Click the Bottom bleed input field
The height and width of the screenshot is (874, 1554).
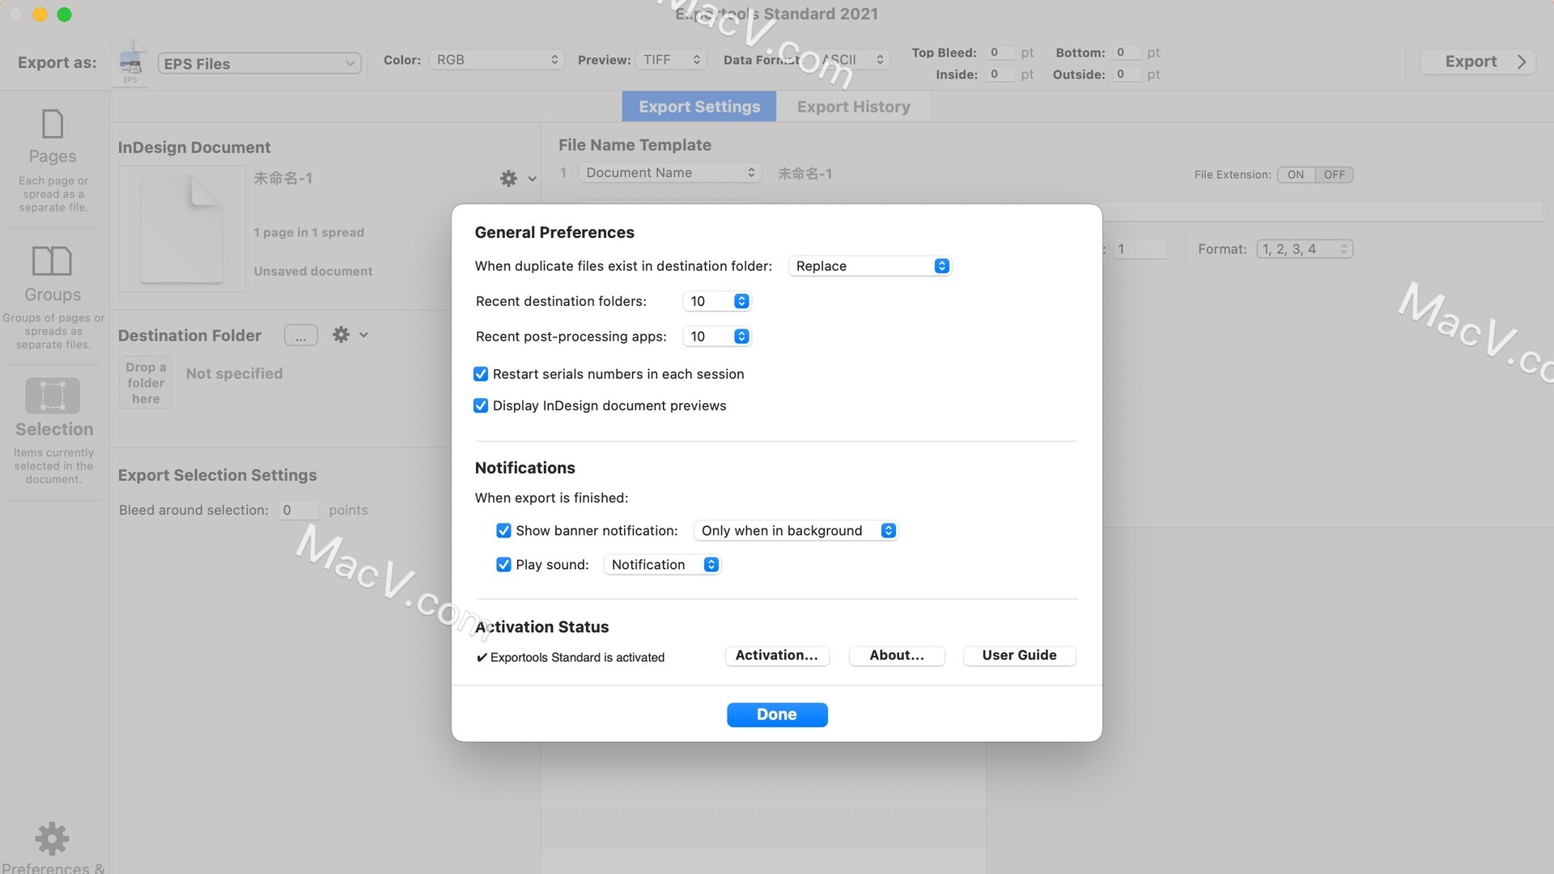tap(1126, 53)
